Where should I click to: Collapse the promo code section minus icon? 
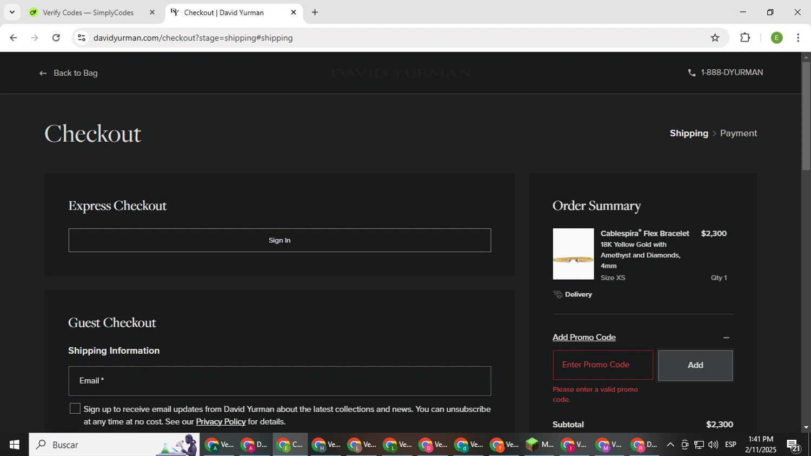[x=726, y=338]
